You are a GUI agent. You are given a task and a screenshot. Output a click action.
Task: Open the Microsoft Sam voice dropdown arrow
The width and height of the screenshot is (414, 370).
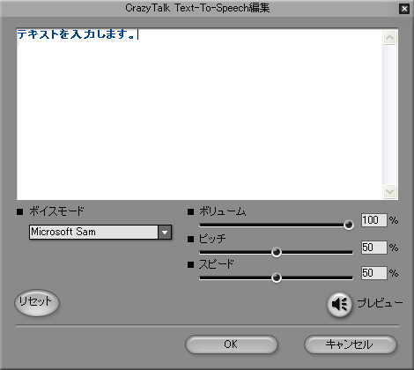[x=165, y=233]
